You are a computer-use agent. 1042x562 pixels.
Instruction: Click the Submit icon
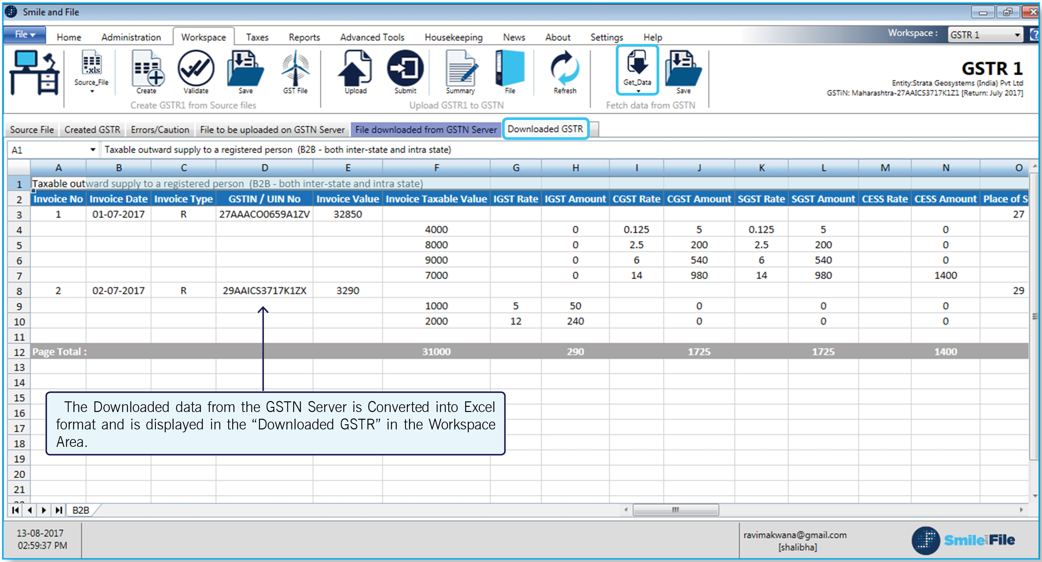(405, 69)
